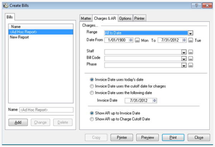Expand the Bill Code dropdown
215x147 pixels.
184,58
